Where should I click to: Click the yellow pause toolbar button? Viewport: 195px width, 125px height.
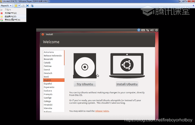(16, 6)
